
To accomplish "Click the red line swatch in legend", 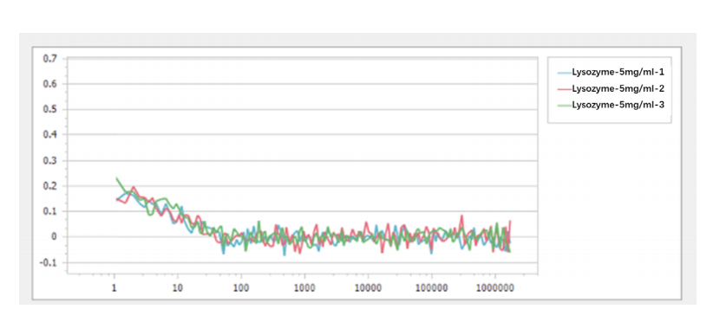I will (x=565, y=89).
